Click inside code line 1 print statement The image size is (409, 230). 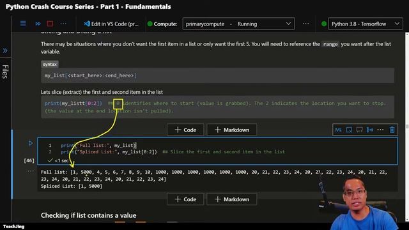coord(98,145)
